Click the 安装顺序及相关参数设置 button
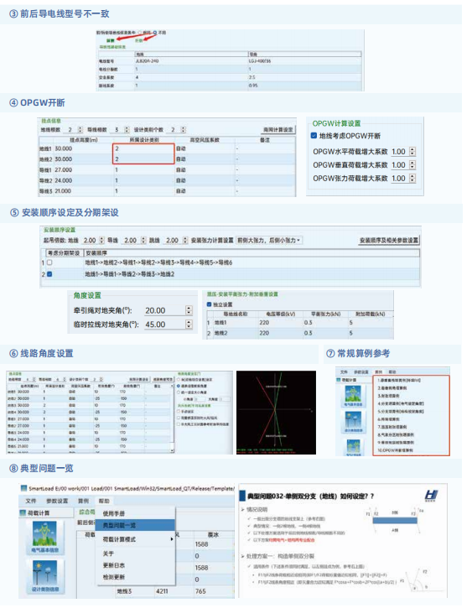Image resolution: width=472 pixels, height=608 pixels. [x=389, y=241]
